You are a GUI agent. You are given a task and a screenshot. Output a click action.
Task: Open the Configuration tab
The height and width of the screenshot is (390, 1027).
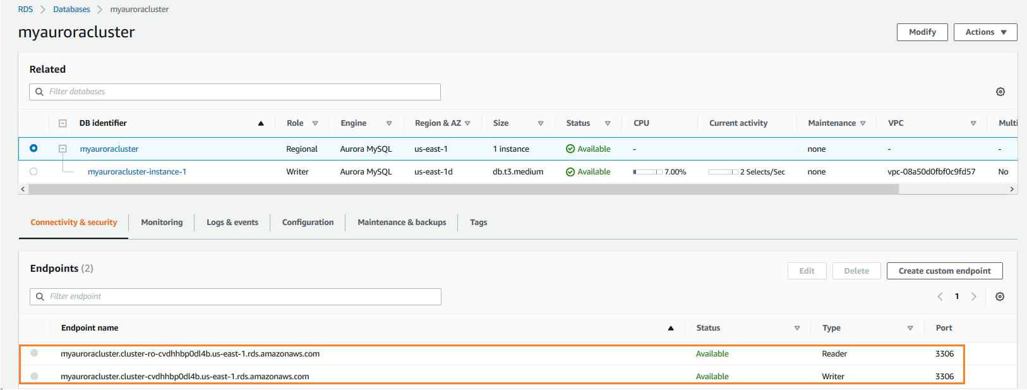[308, 222]
